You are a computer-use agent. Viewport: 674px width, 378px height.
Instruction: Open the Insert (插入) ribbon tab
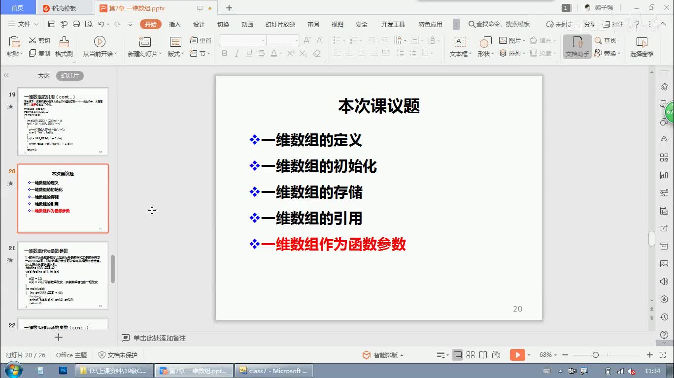[175, 24]
